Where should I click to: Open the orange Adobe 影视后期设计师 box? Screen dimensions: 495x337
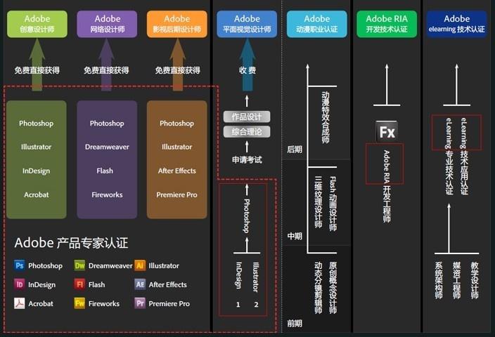click(x=177, y=24)
